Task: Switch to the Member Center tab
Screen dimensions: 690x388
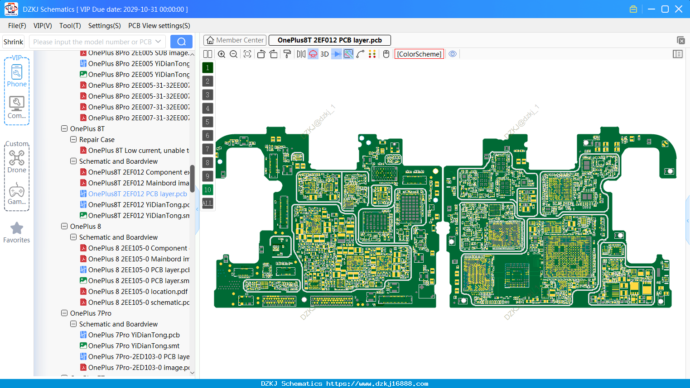Action: (x=235, y=40)
